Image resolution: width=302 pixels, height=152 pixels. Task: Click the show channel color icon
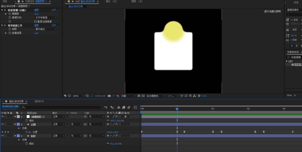tap(117, 96)
